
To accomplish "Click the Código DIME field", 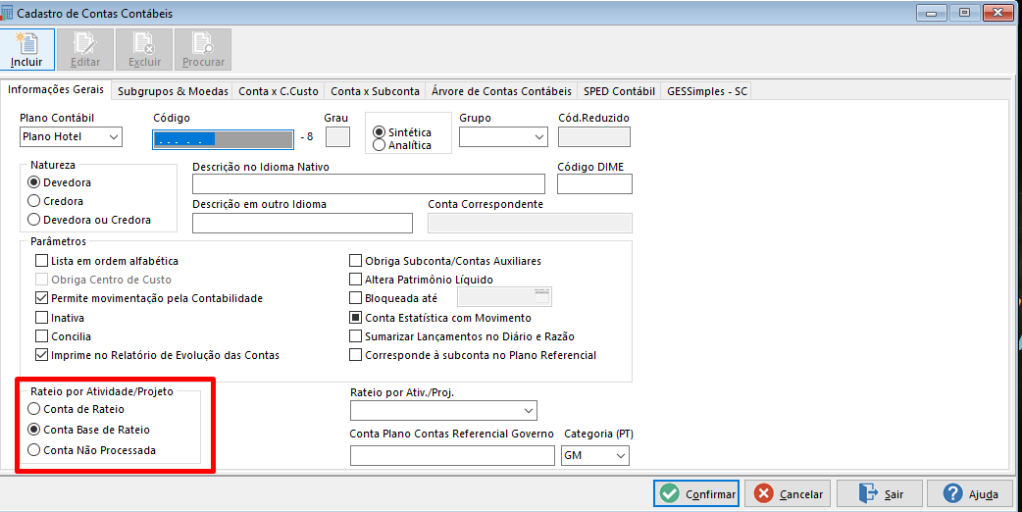I will pos(594,183).
